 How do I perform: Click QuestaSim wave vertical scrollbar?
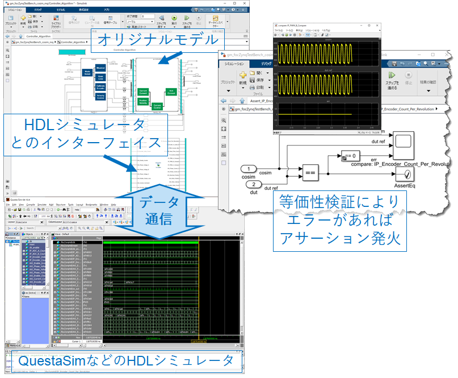pos(242,286)
